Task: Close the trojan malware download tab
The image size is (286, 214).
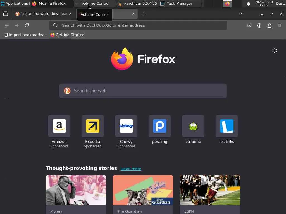Action: pyautogui.click(x=70, y=14)
